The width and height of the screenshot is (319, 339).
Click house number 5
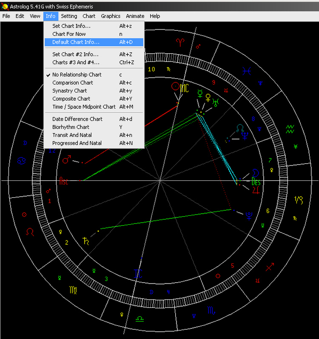(233, 266)
